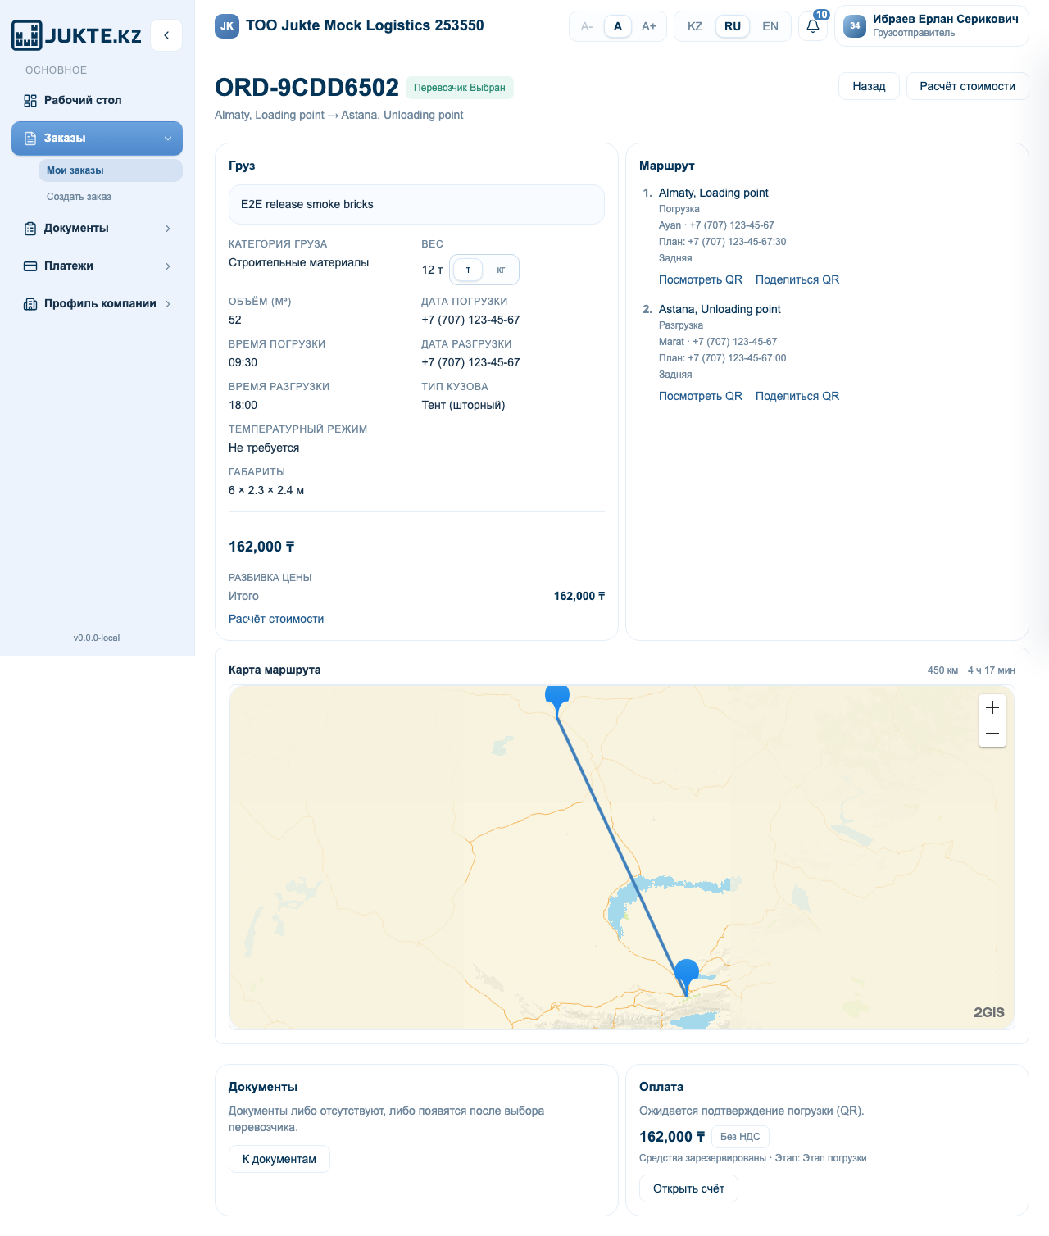This screenshot has width=1049, height=1236.
Task: Click dimensions 6 × 2.3 × 2.4 м
Action: [x=266, y=490]
